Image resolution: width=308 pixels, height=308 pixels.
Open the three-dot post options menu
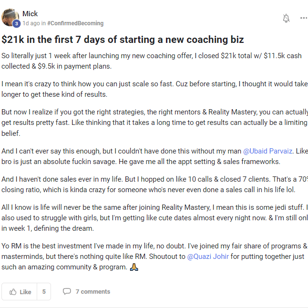(x=303, y=18)
